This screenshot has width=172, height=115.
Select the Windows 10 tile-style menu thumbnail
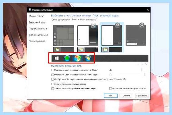[64, 35]
